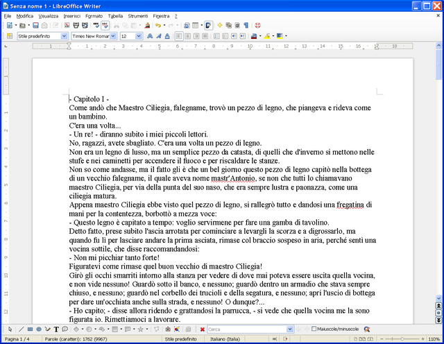Save the document with the floppy icon
444x344 pixels.
pyautogui.click(x=35, y=26)
